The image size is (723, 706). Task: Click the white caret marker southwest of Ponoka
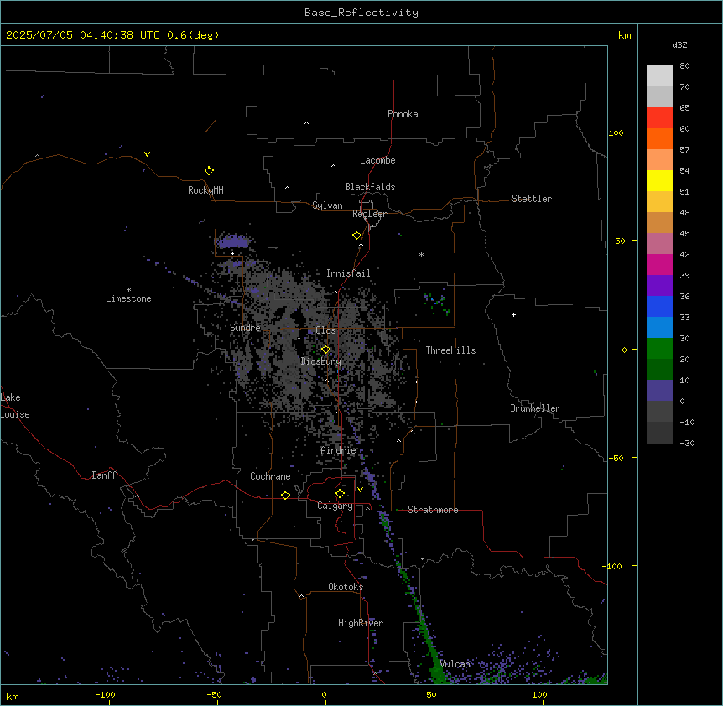[306, 123]
